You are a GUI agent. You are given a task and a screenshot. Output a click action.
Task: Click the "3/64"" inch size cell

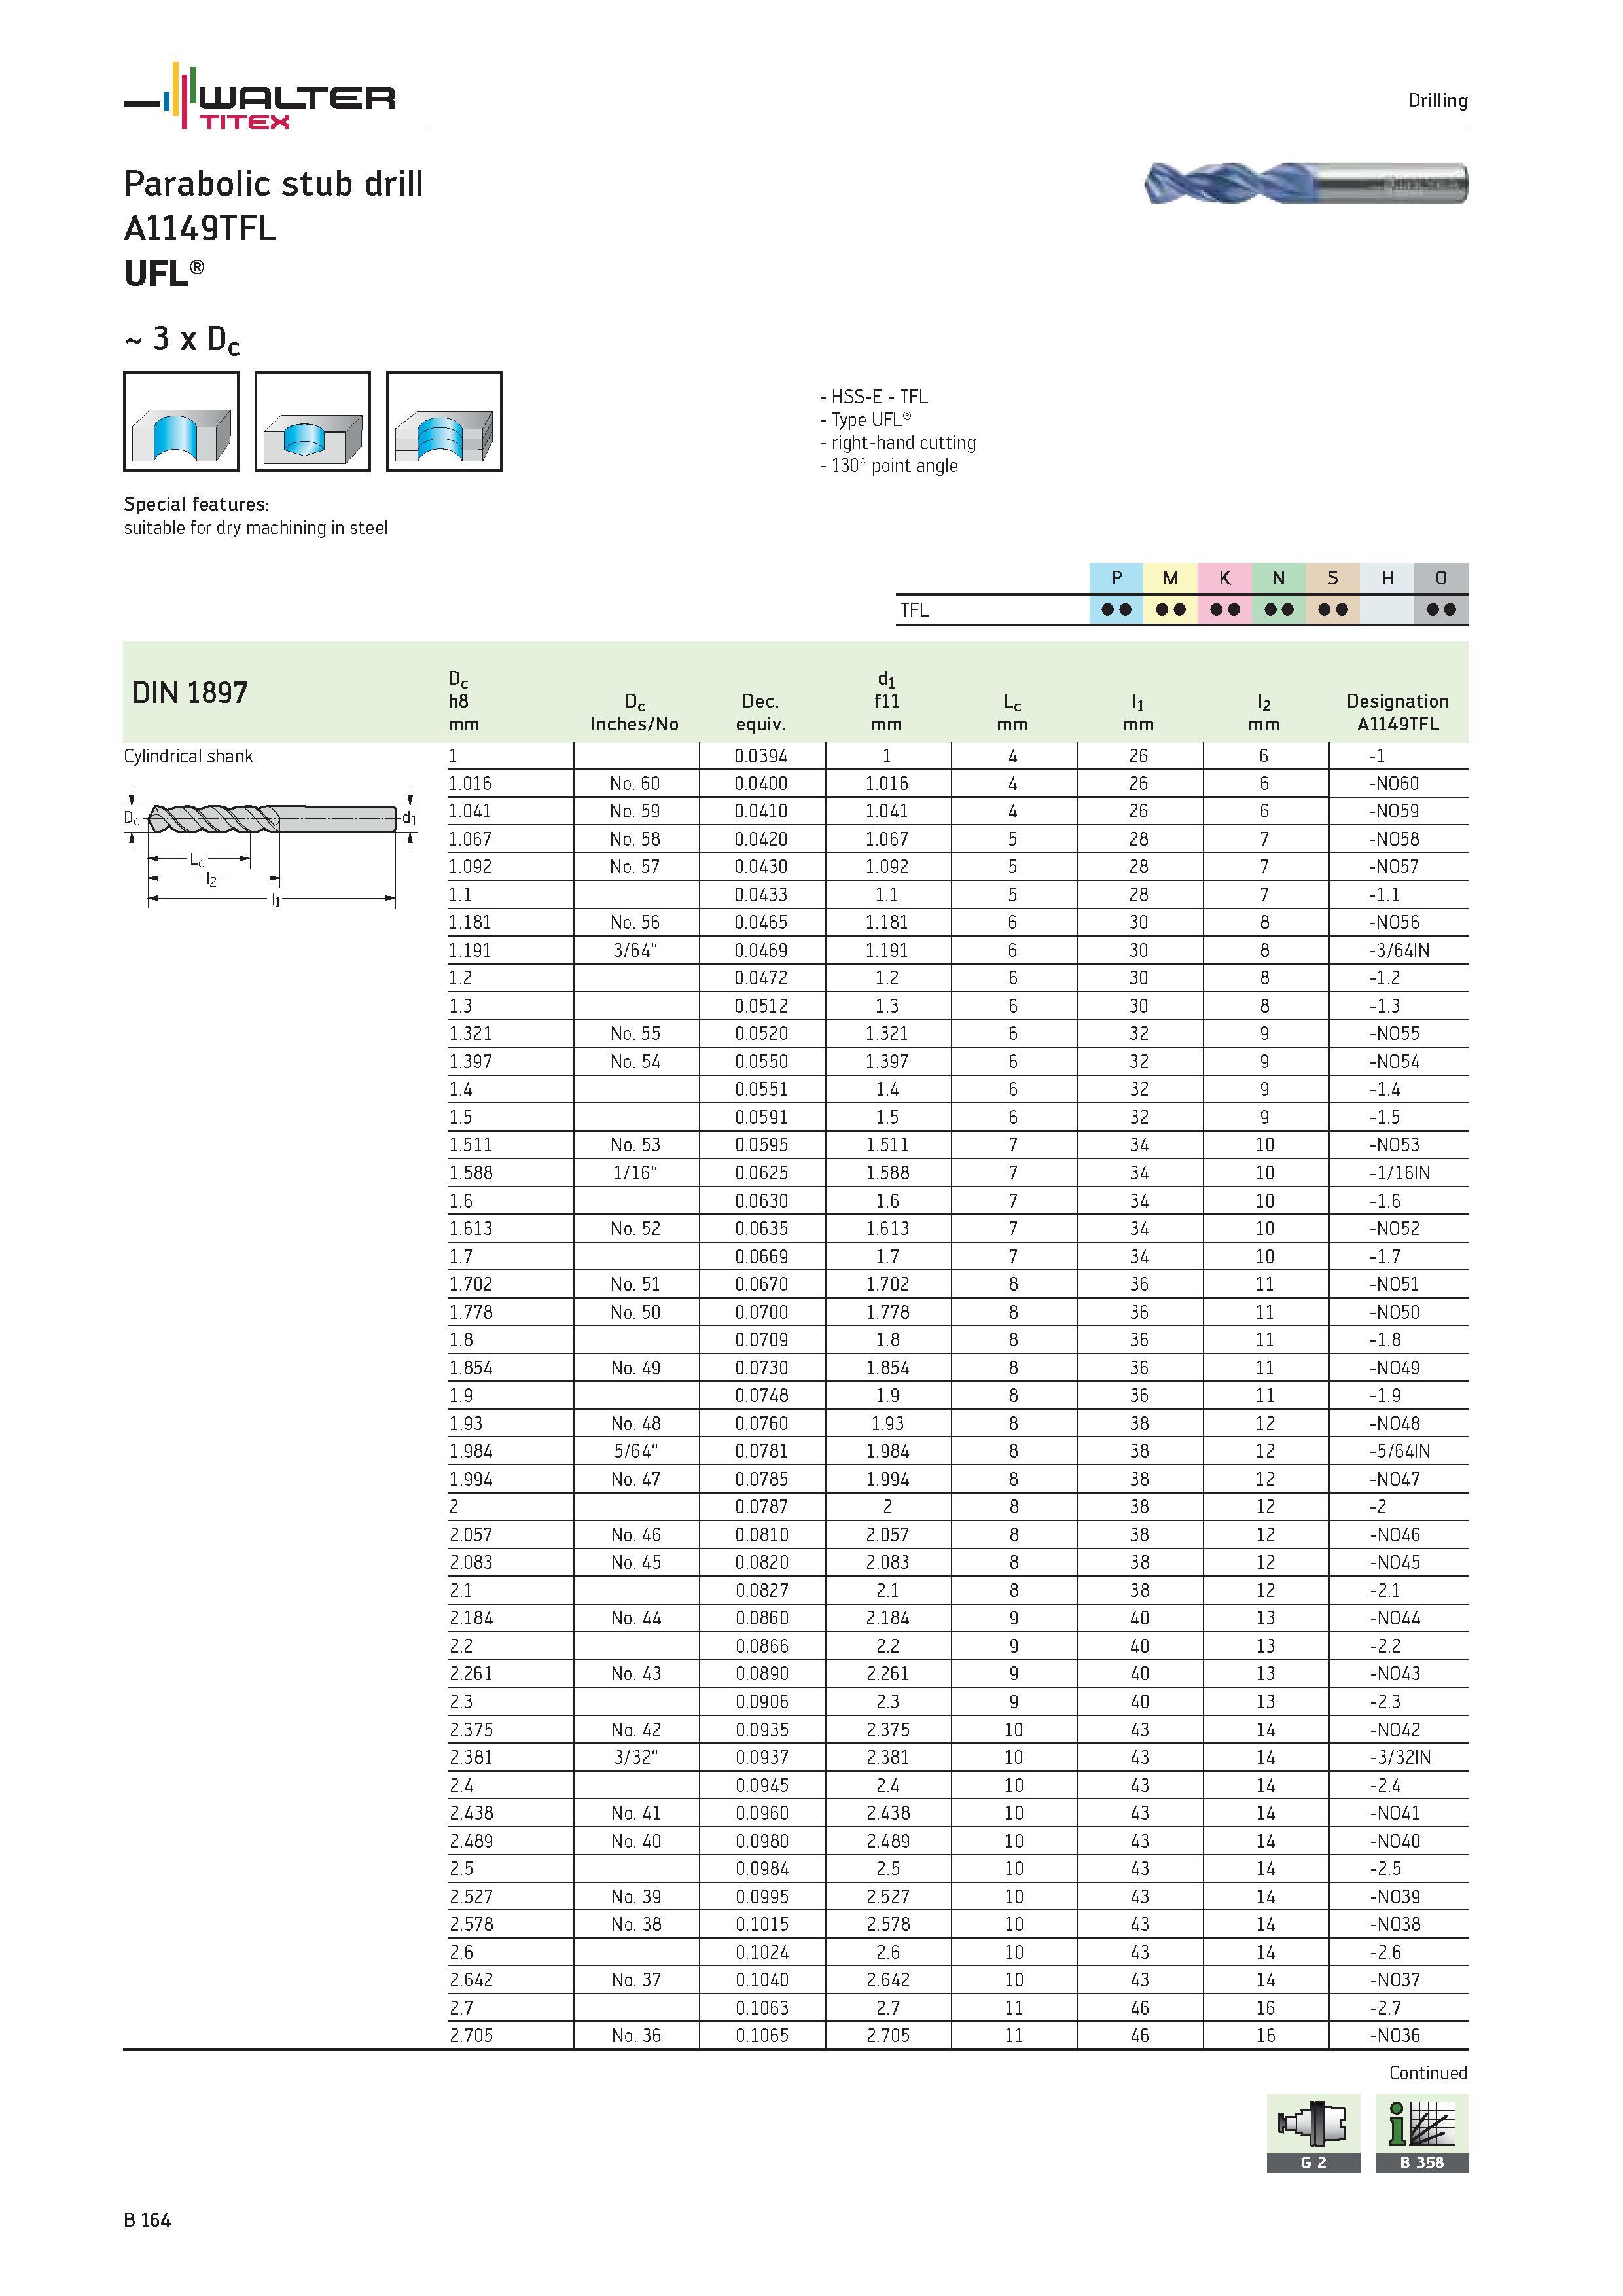point(635,951)
